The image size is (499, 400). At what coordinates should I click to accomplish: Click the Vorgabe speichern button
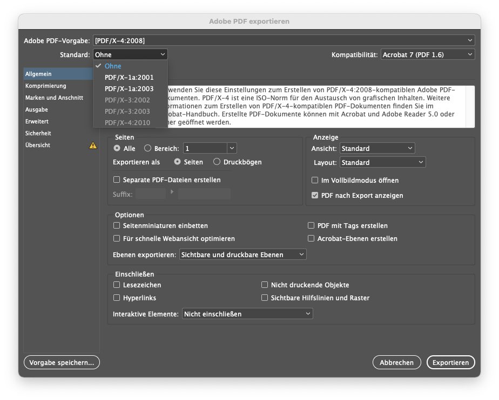[x=62, y=362]
